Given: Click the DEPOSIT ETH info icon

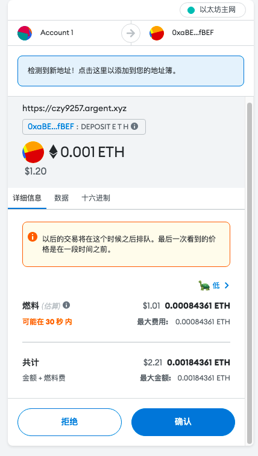Looking at the screenshot, I should point(134,126).
